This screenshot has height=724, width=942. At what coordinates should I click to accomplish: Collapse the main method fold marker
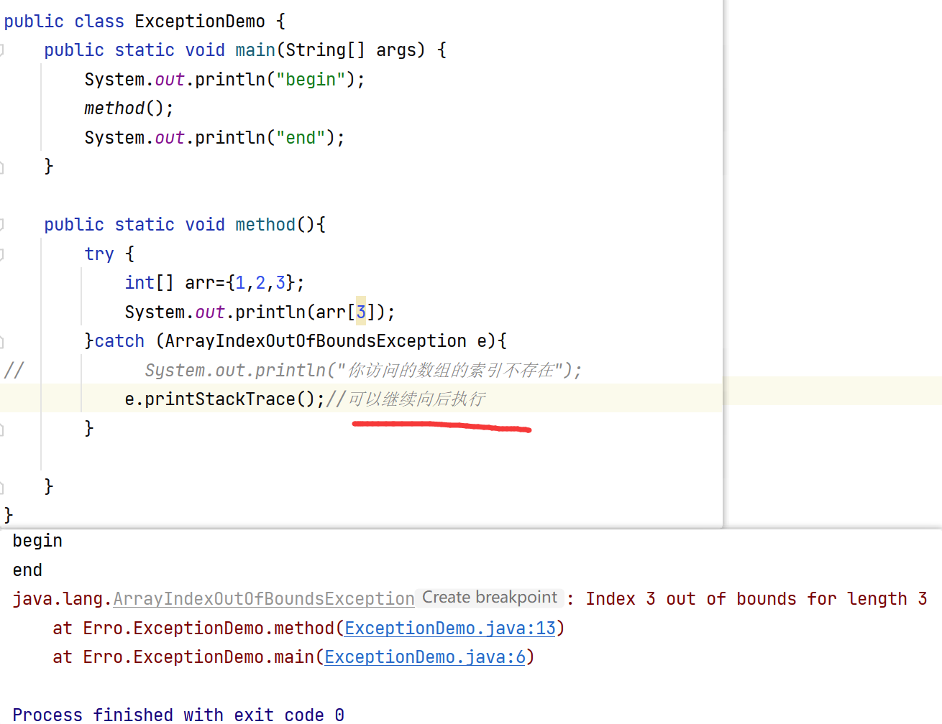coord(1,50)
